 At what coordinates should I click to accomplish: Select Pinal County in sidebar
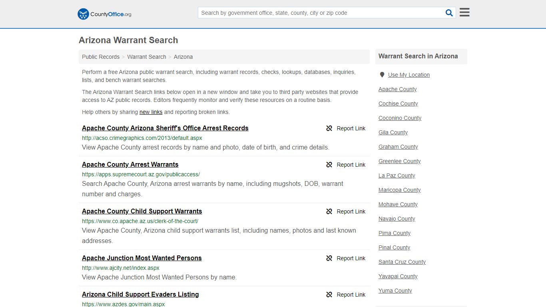coord(394,247)
